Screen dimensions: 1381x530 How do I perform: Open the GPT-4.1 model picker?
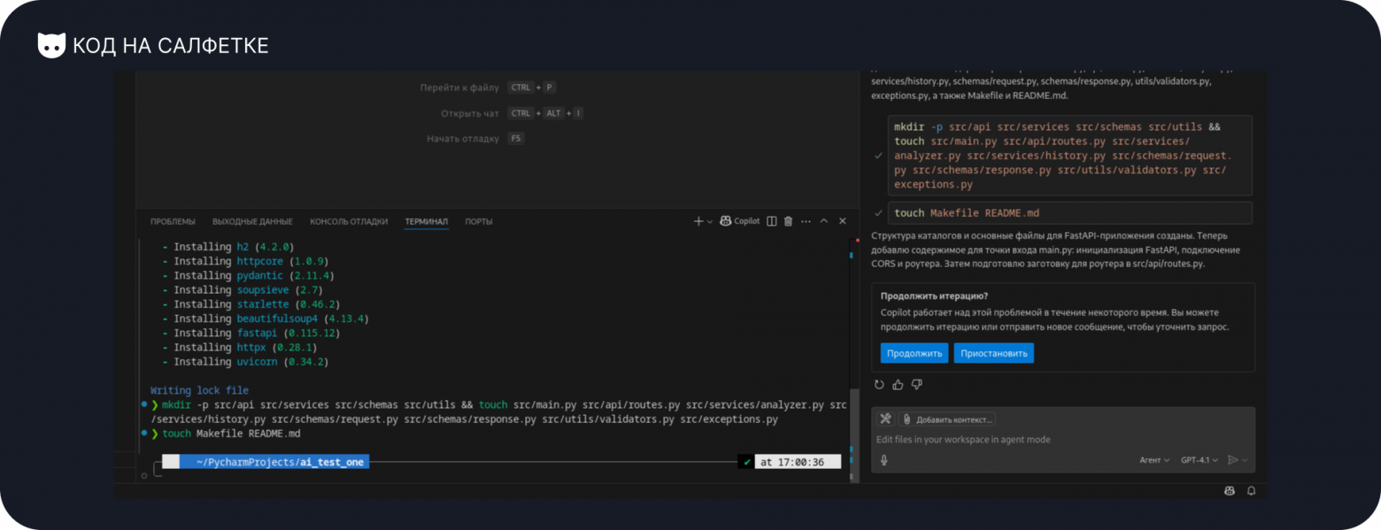coord(1199,460)
